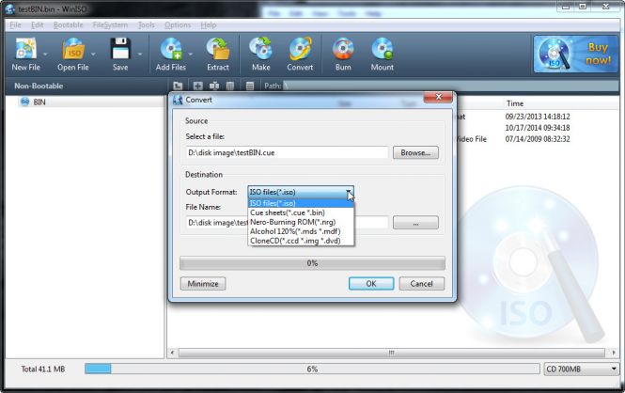Collapse the Output Format combo box
This screenshot has width=625, height=393.
(349, 192)
